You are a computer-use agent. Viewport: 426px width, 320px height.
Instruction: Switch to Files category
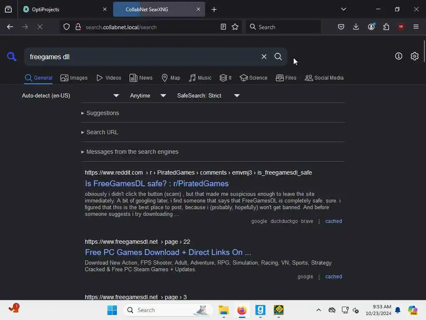coord(286,78)
